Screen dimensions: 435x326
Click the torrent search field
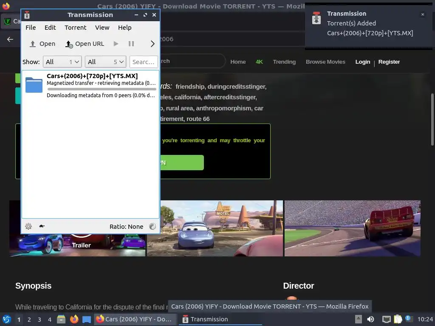144,62
